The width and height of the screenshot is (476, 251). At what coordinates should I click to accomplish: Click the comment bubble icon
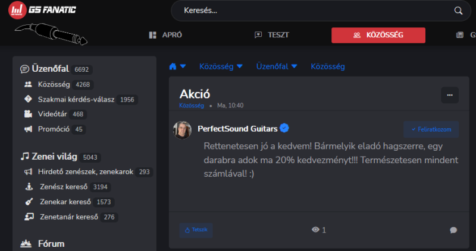pyautogui.click(x=453, y=230)
